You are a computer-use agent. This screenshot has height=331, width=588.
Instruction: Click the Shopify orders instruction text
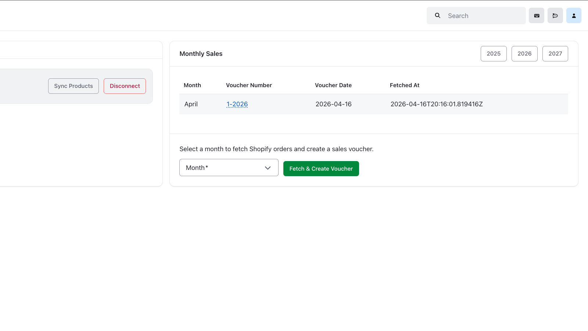pos(276,149)
